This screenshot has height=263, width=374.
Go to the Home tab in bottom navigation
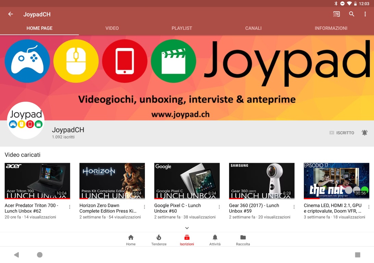pos(131,240)
